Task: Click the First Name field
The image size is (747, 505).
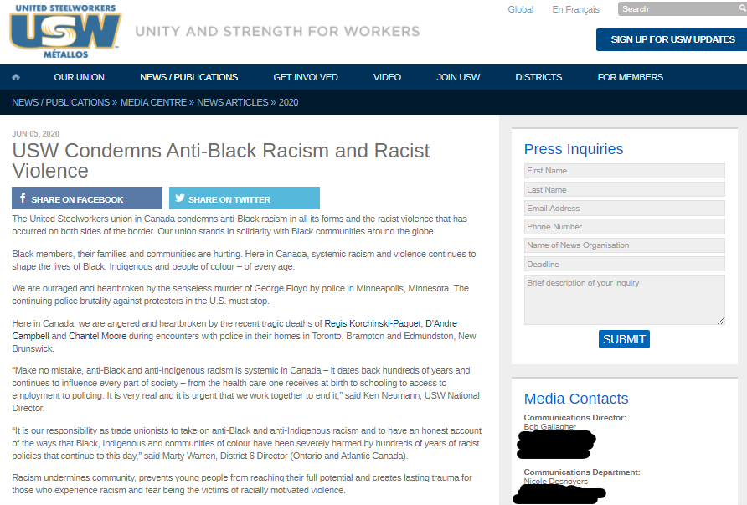Action: click(x=625, y=171)
